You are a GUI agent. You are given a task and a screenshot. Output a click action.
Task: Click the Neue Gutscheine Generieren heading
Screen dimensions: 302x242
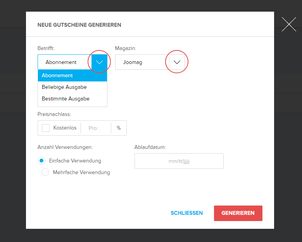tap(79, 25)
